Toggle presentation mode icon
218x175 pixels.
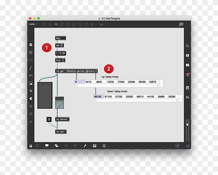point(47,146)
